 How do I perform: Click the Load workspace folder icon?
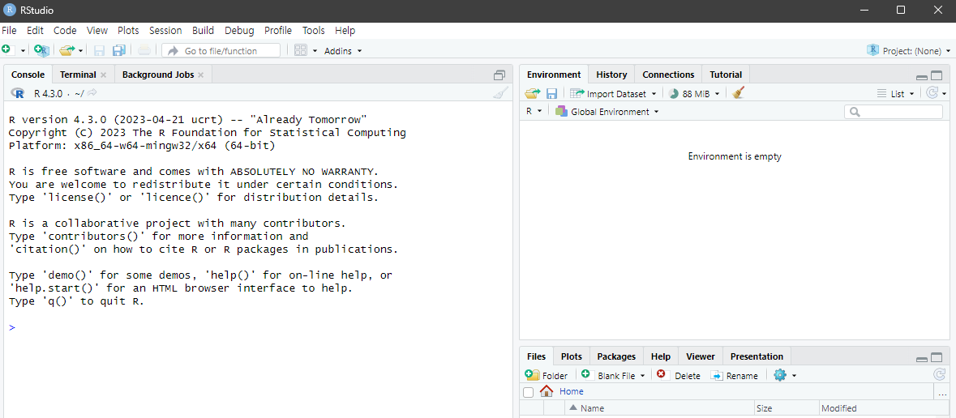[533, 93]
